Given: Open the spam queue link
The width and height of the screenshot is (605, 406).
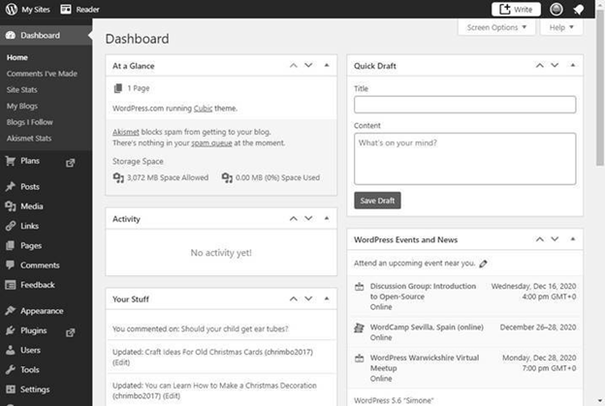Looking at the screenshot, I should click(211, 143).
